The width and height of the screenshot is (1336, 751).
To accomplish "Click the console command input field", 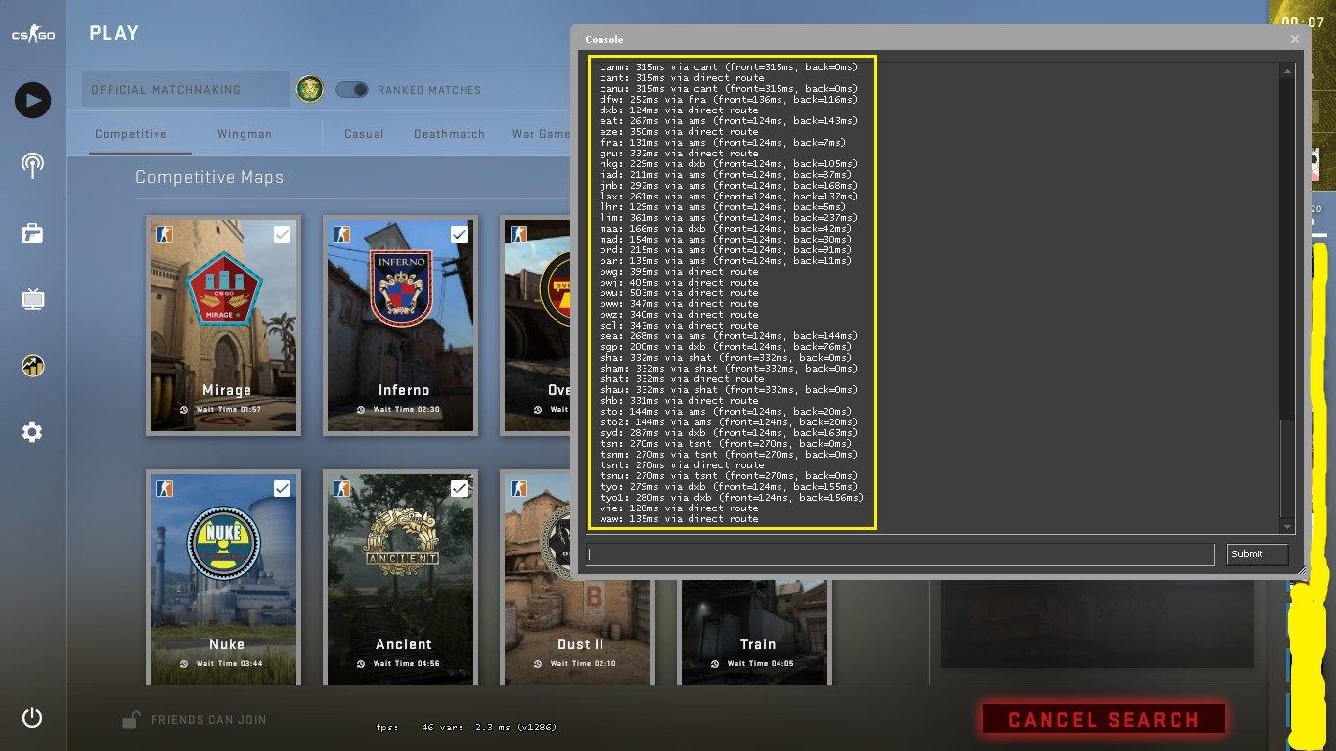I will (900, 554).
